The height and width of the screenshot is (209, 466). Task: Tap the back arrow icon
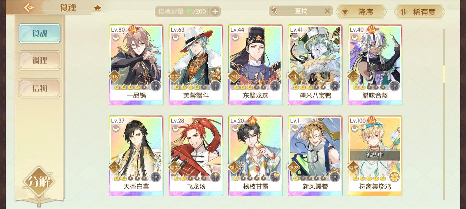click(29, 8)
